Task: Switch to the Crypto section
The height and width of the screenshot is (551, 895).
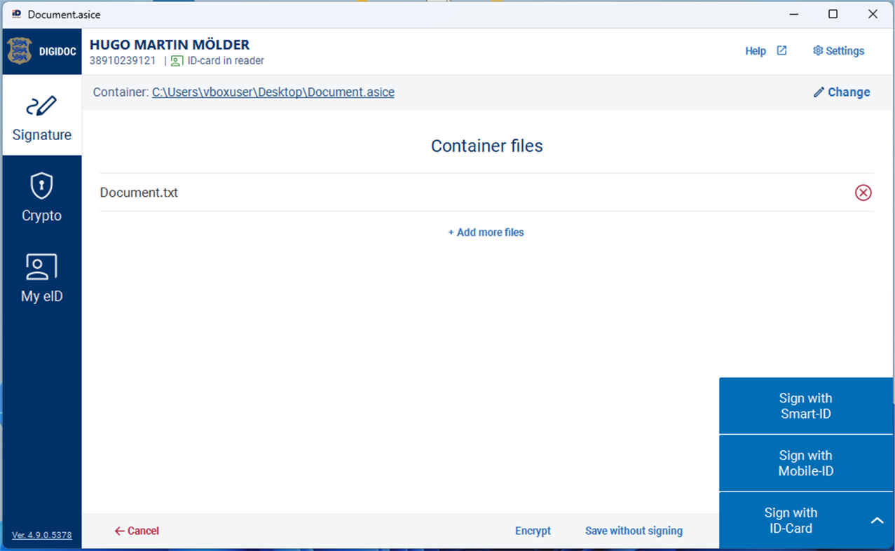Action: [42, 197]
